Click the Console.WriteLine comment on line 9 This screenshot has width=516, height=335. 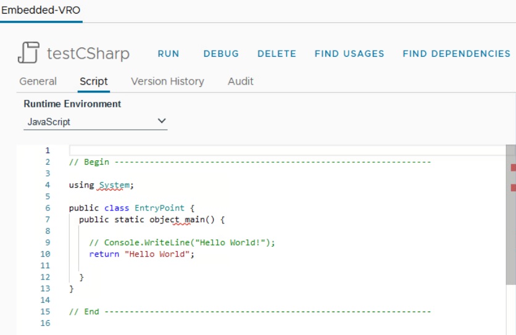pyautogui.click(x=181, y=242)
